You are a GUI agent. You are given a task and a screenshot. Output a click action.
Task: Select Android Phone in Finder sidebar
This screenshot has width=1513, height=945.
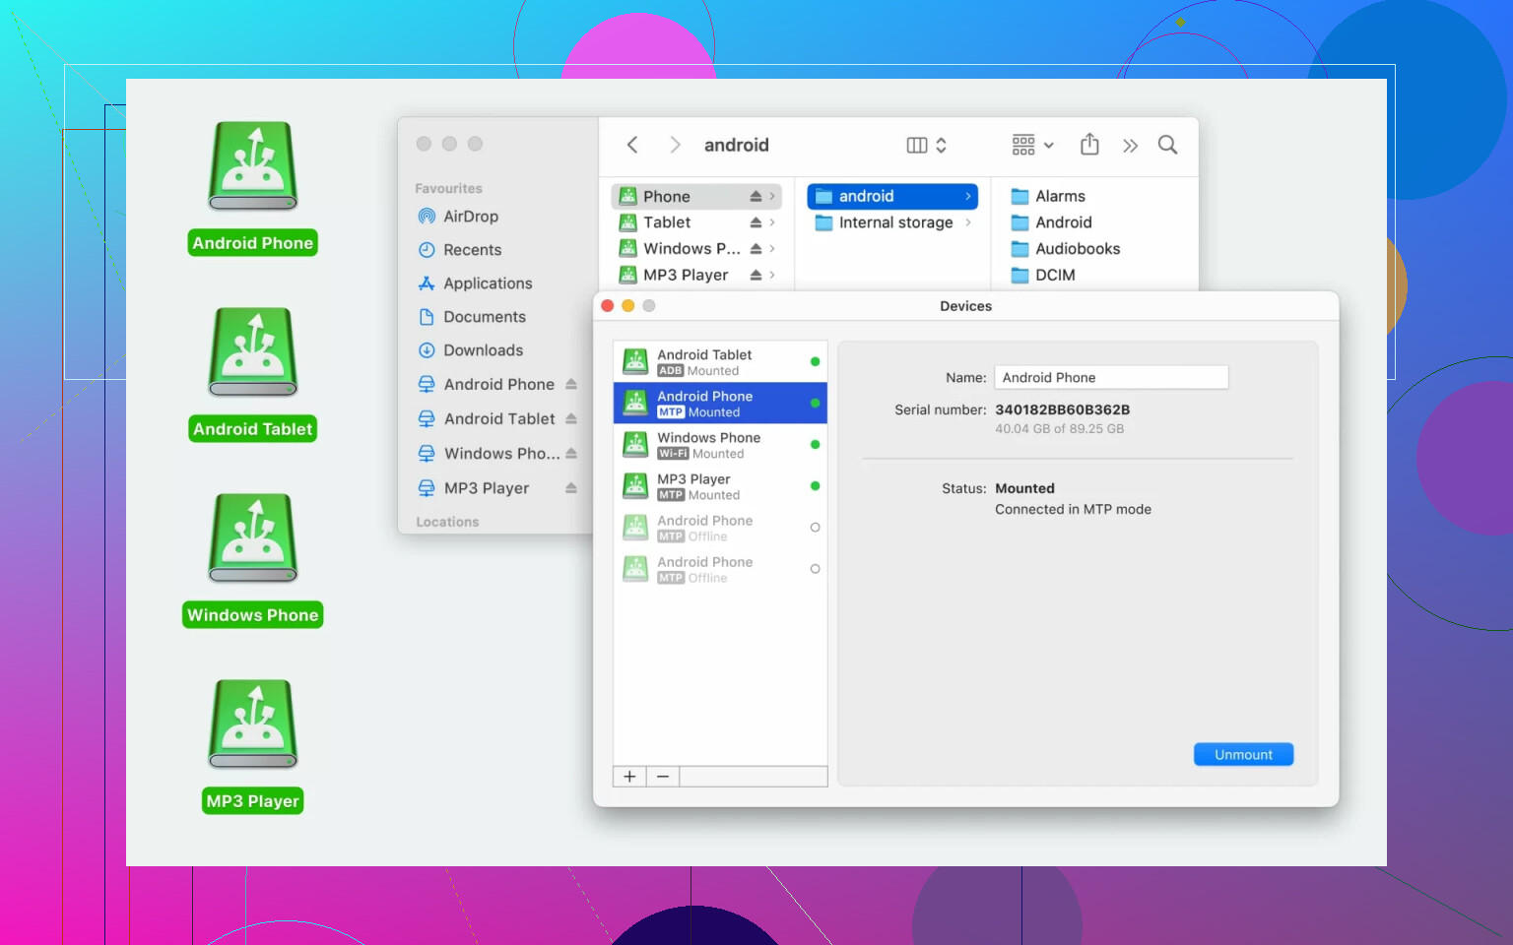pos(498,385)
